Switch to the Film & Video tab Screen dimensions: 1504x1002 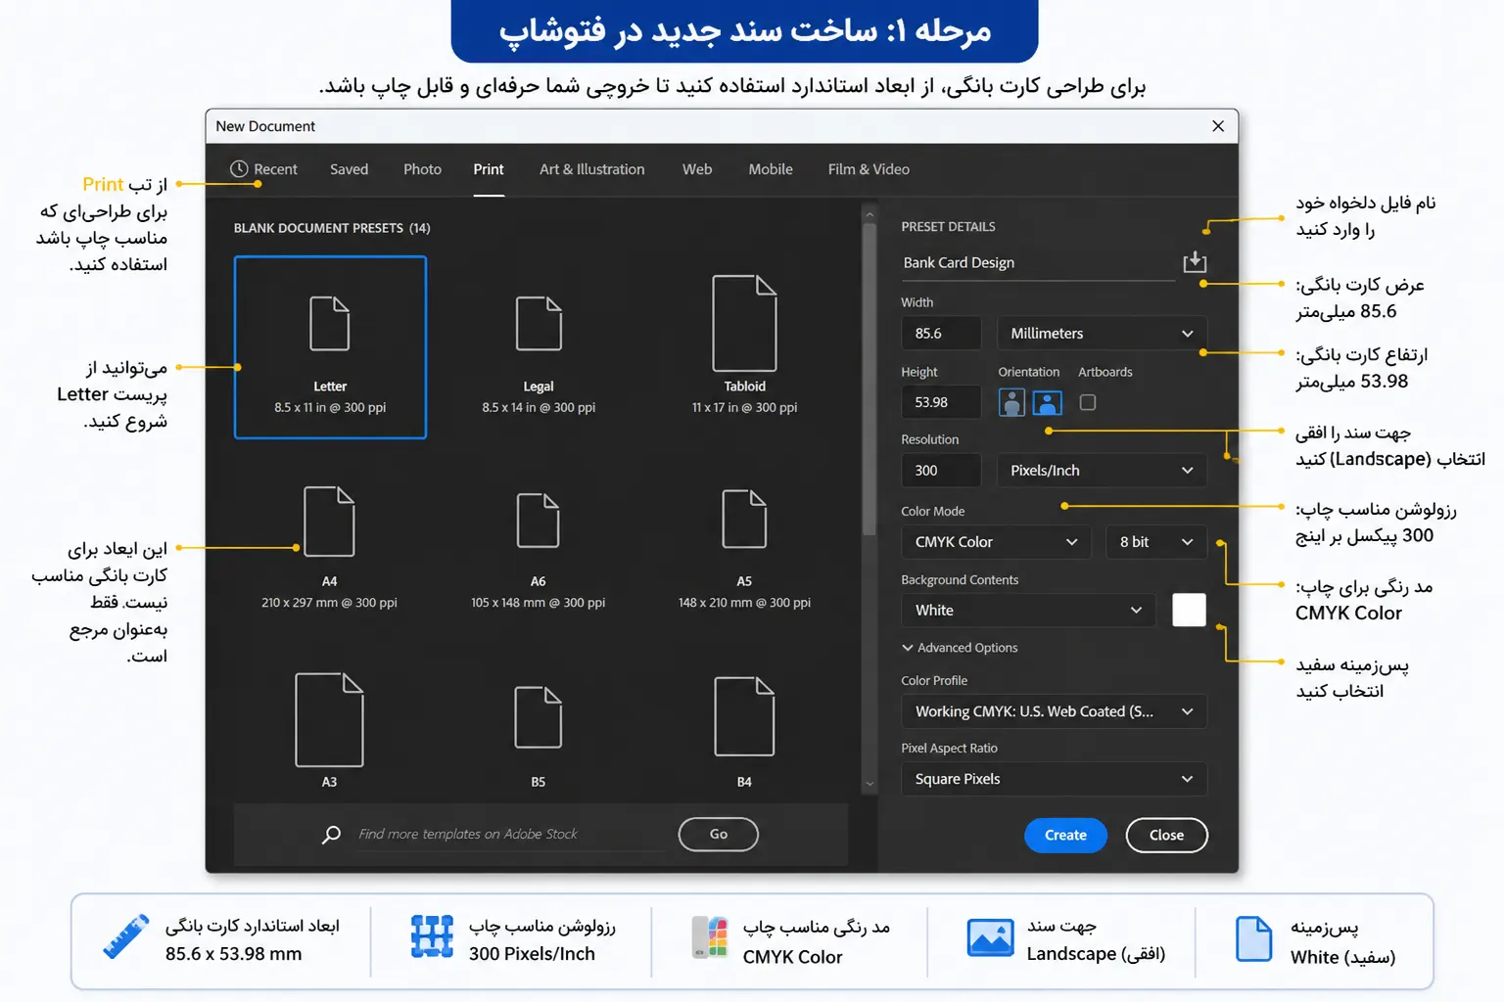pos(869,169)
